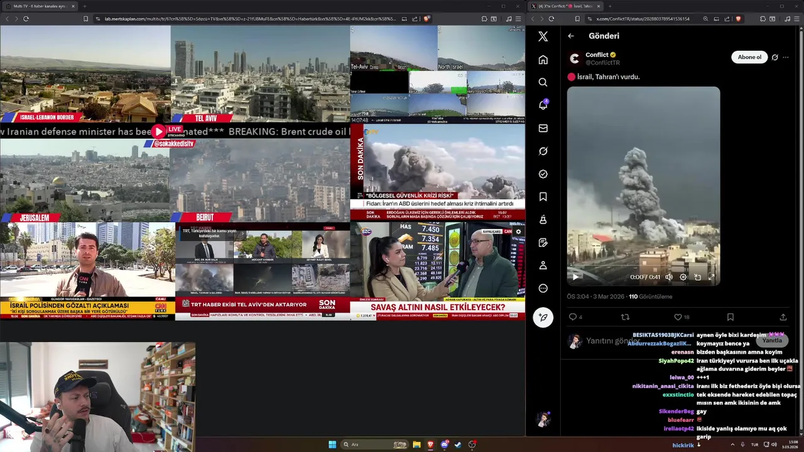Click Brave Shields icon in Multi TV window
The image size is (804, 452).
click(x=426, y=19)
